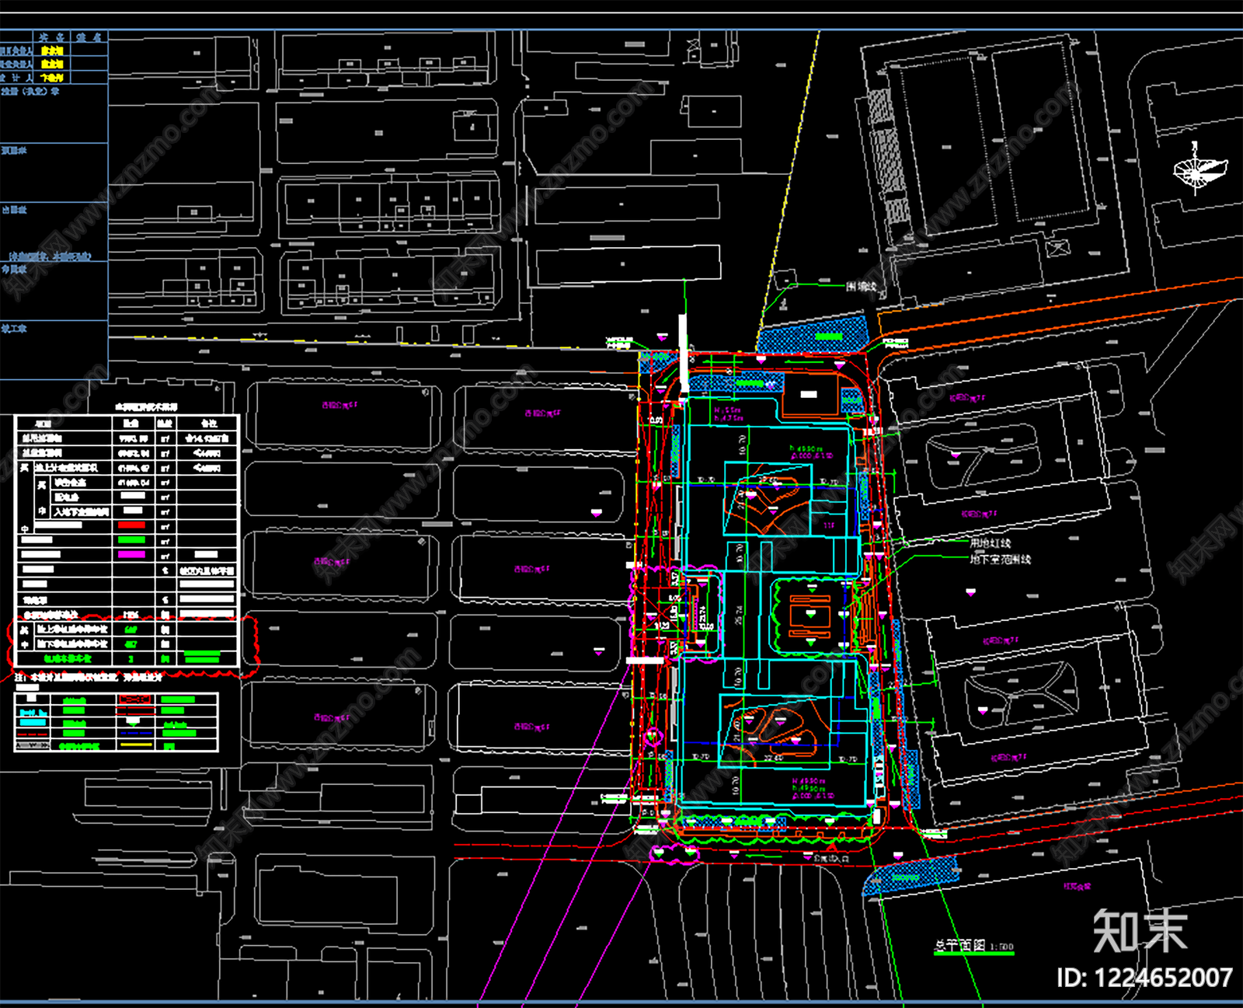The height and width of the screenshot is (1008, 1243).
Task: Select the 地下室范围线 annotation label
Action: coord(1001,559)
